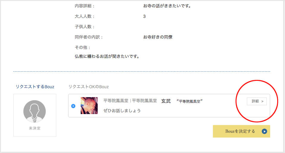Click the お寺の話がききたいです text
Image resolution: width=285 pixels, height=153 pixels.
(x=167, y=6)
